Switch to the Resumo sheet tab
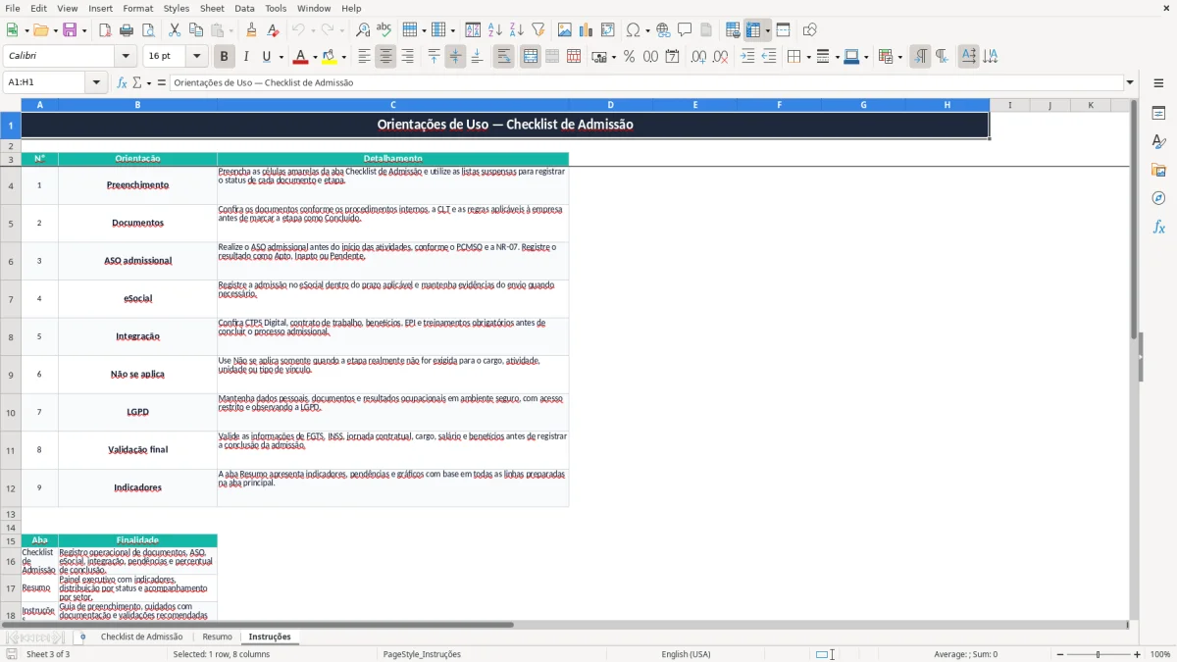1177x662 pixels. click(x=217, y=637)
